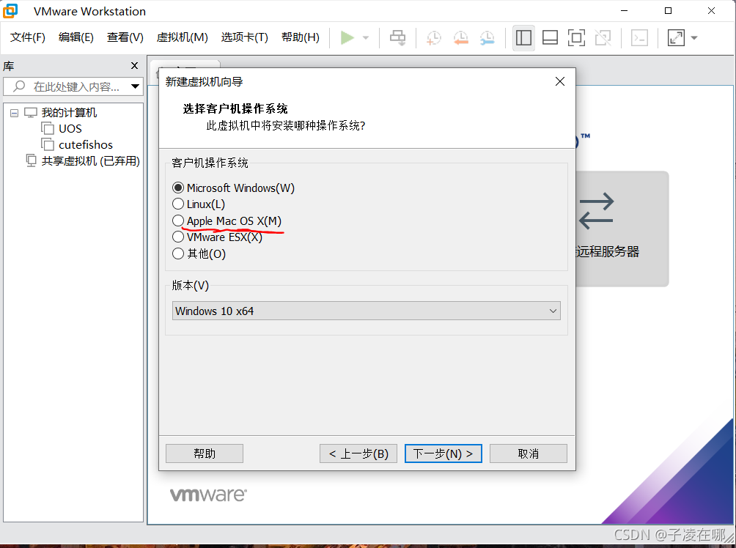Click the shared VMs icon in library
Image resolution: width=736 pixels, height=548 pixels.
[31, 161]
